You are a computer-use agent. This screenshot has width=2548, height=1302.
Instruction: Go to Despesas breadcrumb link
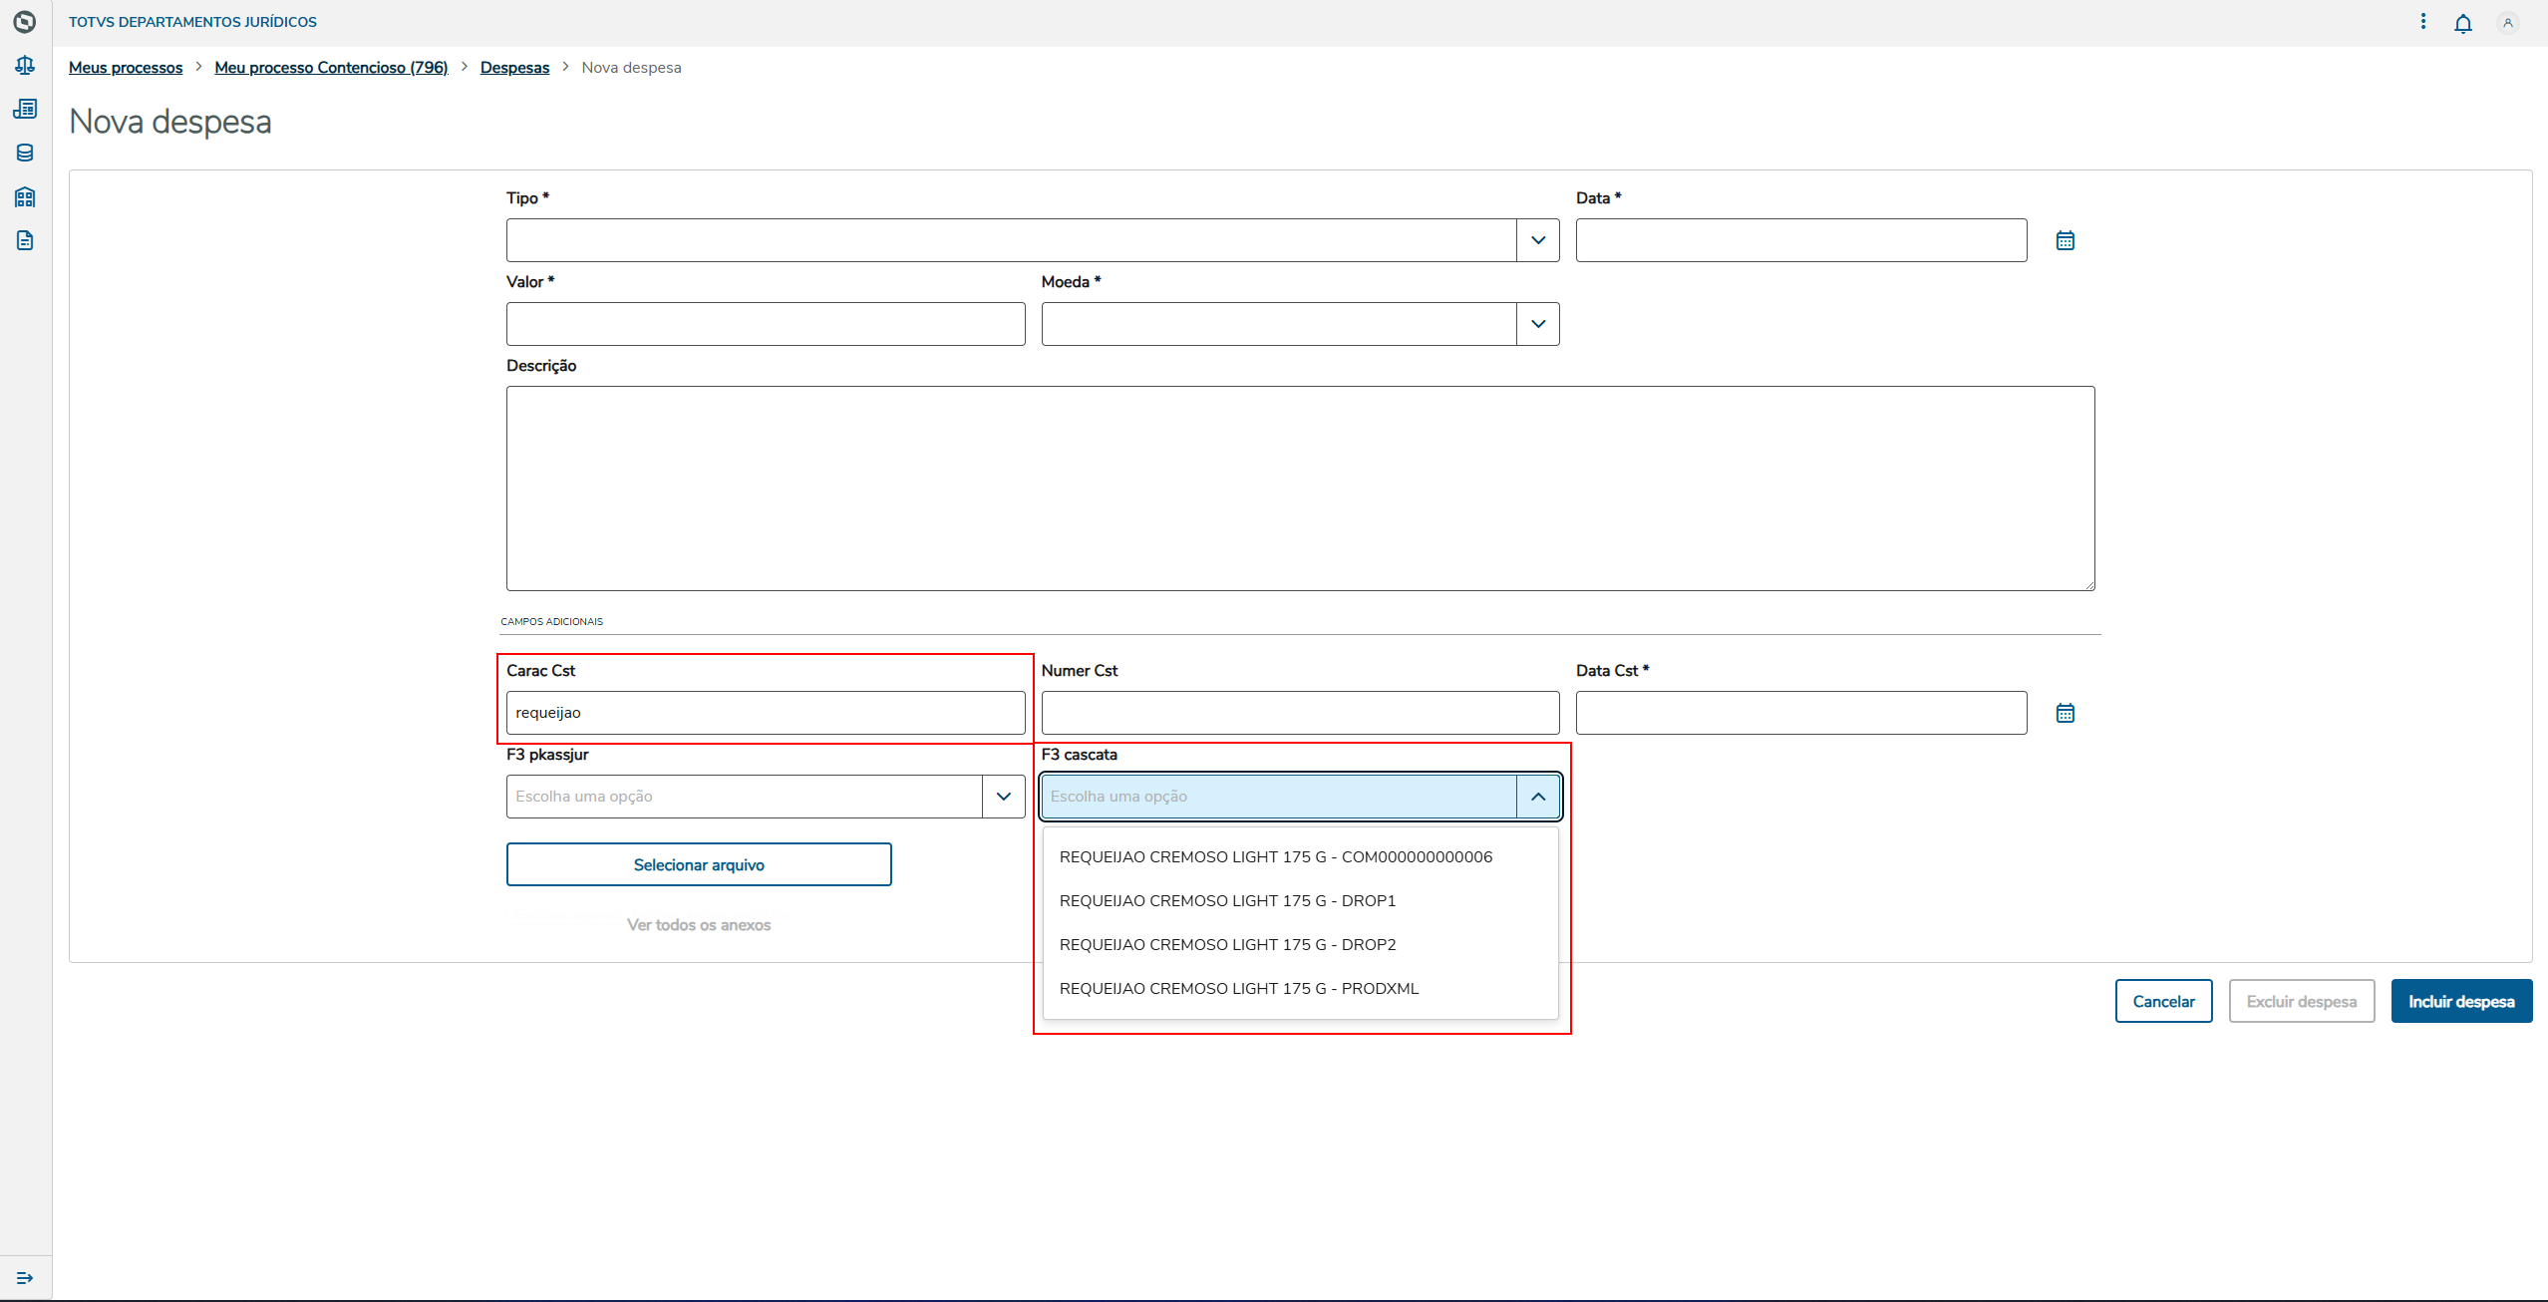(x=514, y=68)
